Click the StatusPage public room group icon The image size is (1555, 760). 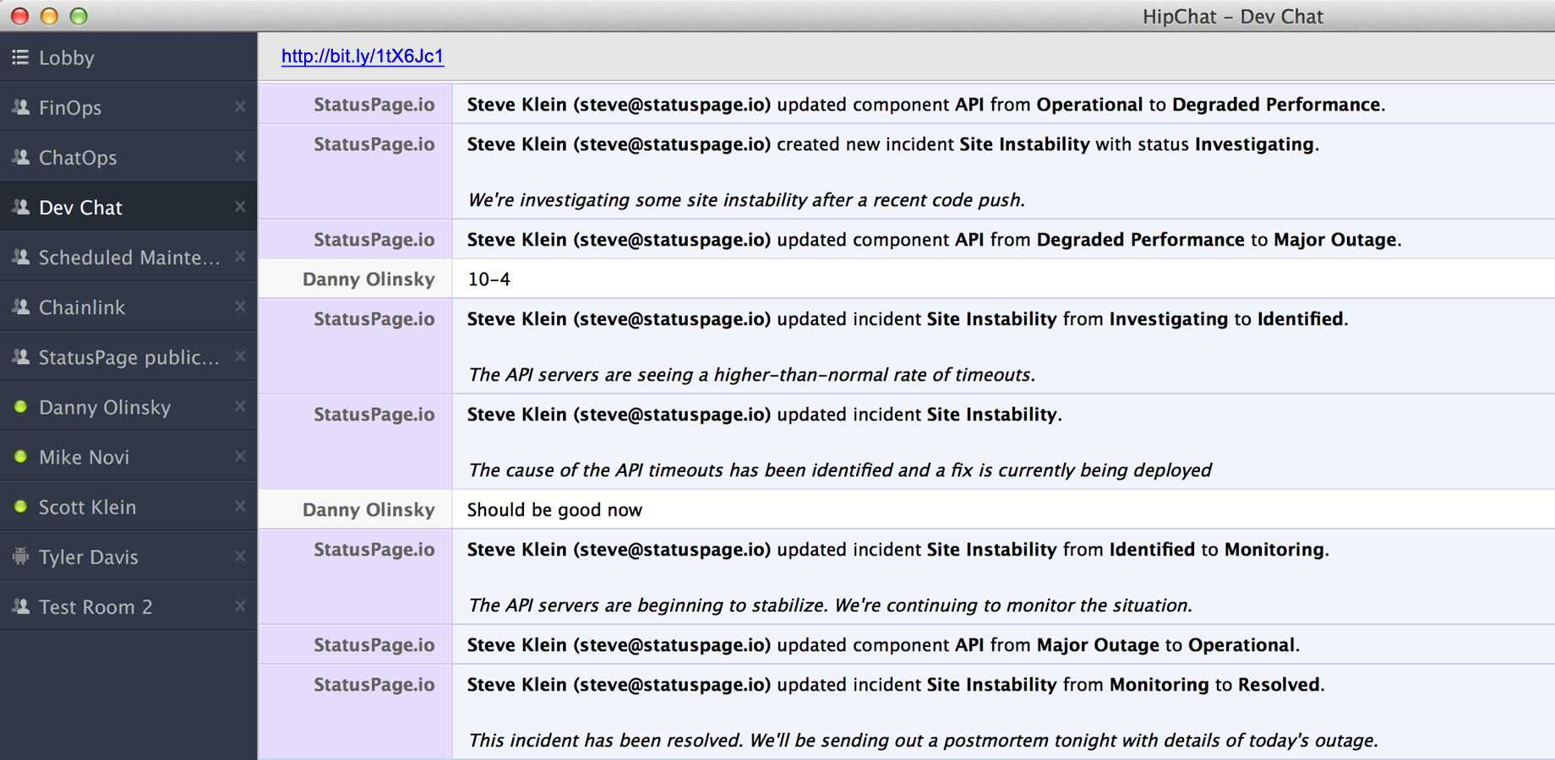pyautogui.click(x=20, y=356)
